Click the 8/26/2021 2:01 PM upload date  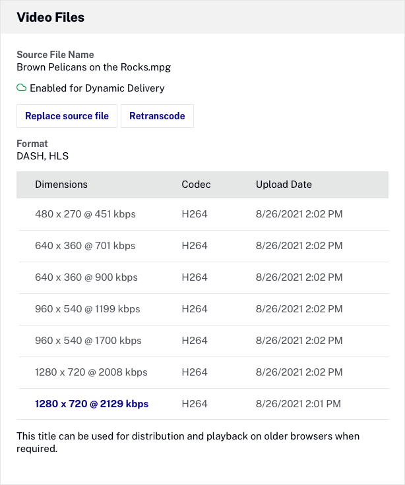(298, 404)
